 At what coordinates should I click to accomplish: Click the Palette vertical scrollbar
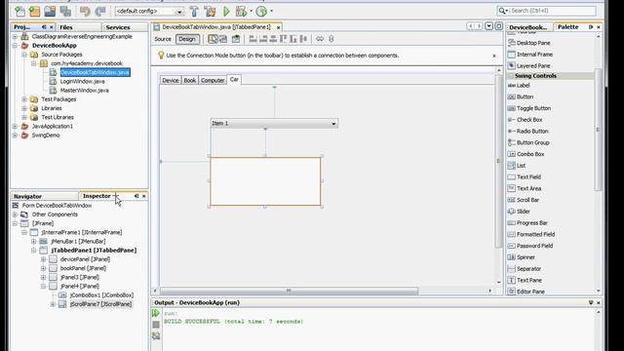(x=598, y=130)
